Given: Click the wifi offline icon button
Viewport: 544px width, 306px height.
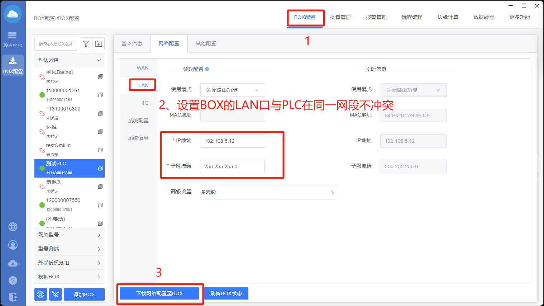Looking at the screenshot, I should click(55, 295).
